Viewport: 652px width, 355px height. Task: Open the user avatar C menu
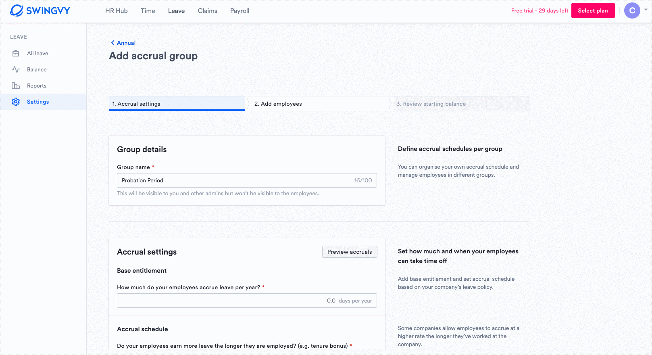pos(632,10)
